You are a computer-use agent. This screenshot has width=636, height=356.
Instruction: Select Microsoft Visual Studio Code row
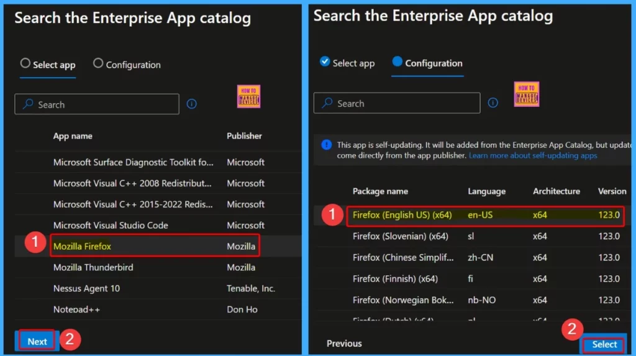(x=158, y=226)
